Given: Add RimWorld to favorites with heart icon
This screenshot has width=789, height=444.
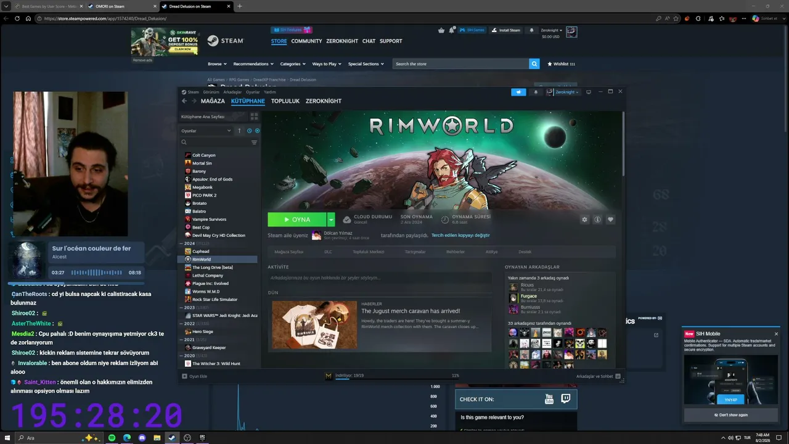Looking at the screenshot, I should (610, 220).
